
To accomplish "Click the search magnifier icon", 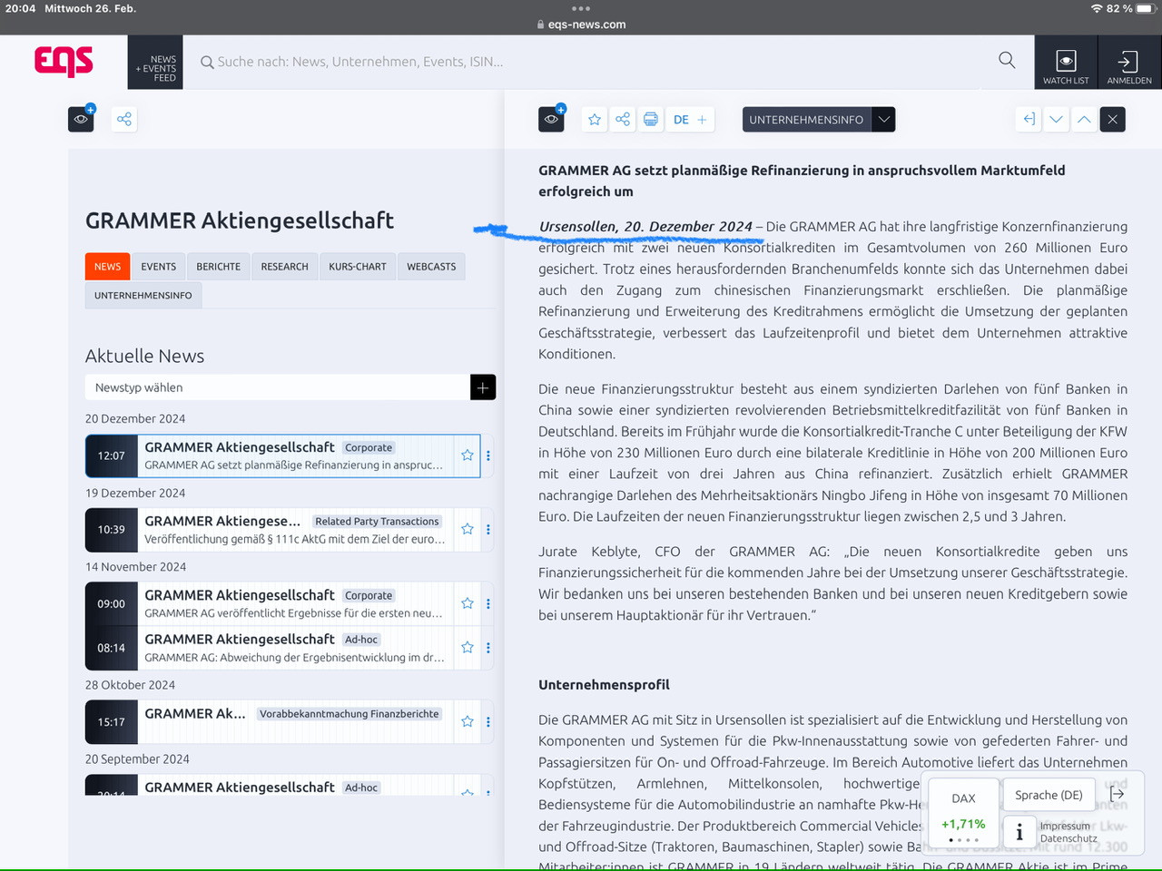I will tap(1007, 61).
